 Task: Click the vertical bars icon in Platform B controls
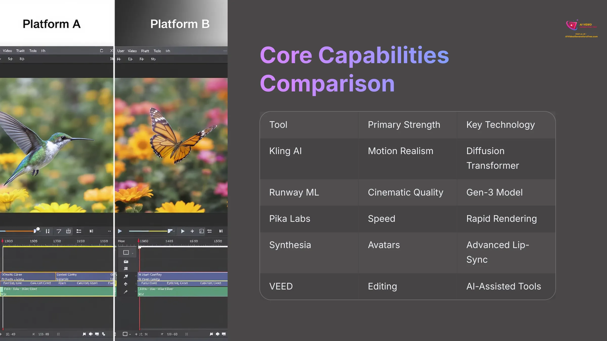coord(221,231)
